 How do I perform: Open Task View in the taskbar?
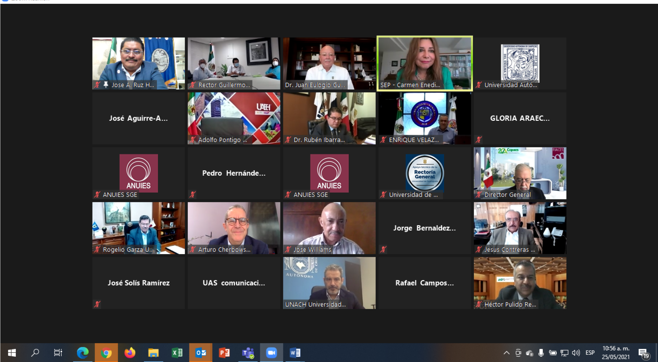click(58, 353)
